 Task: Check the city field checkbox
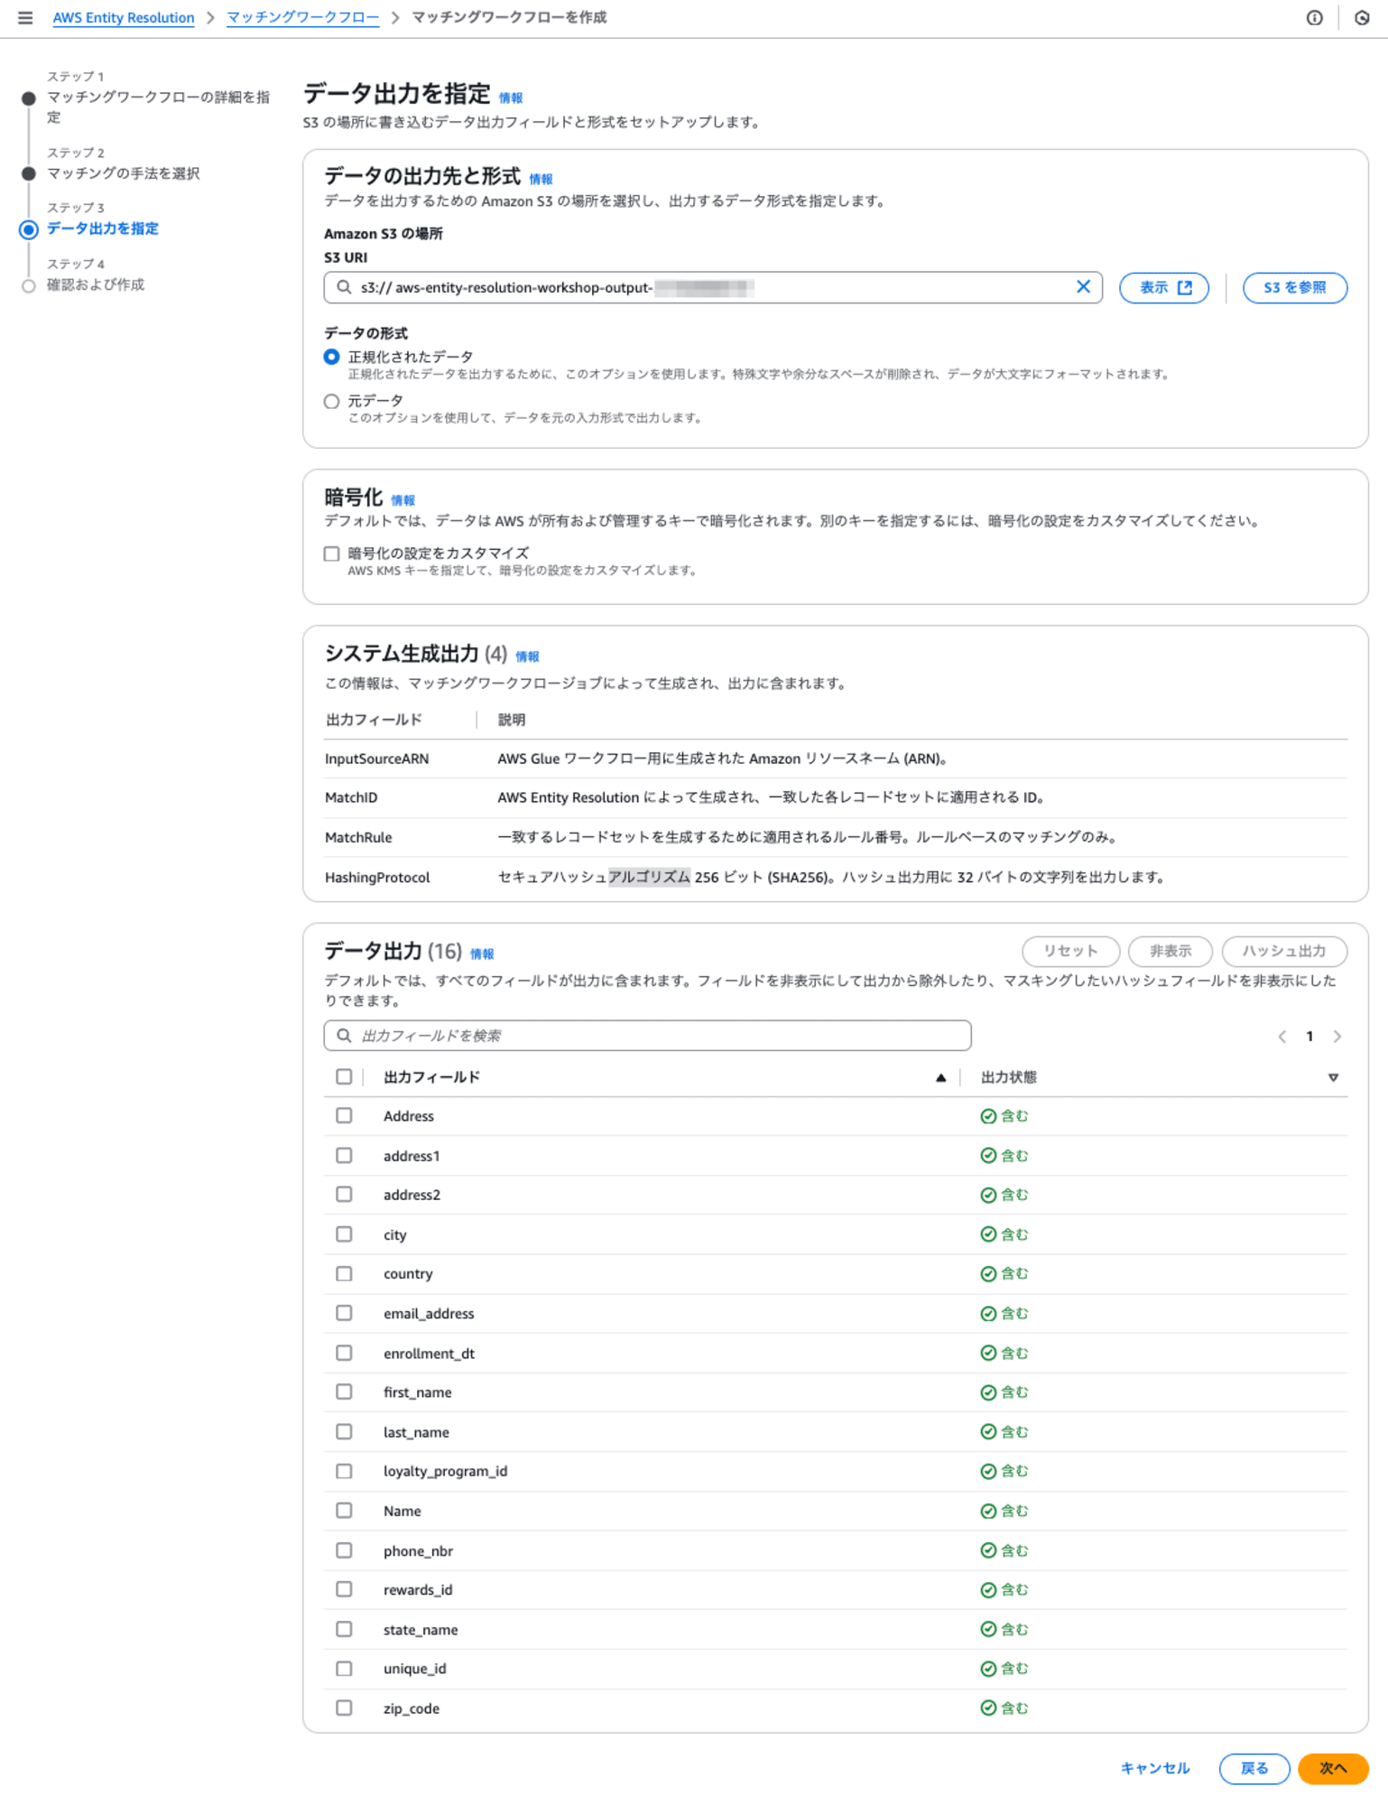344,1234
